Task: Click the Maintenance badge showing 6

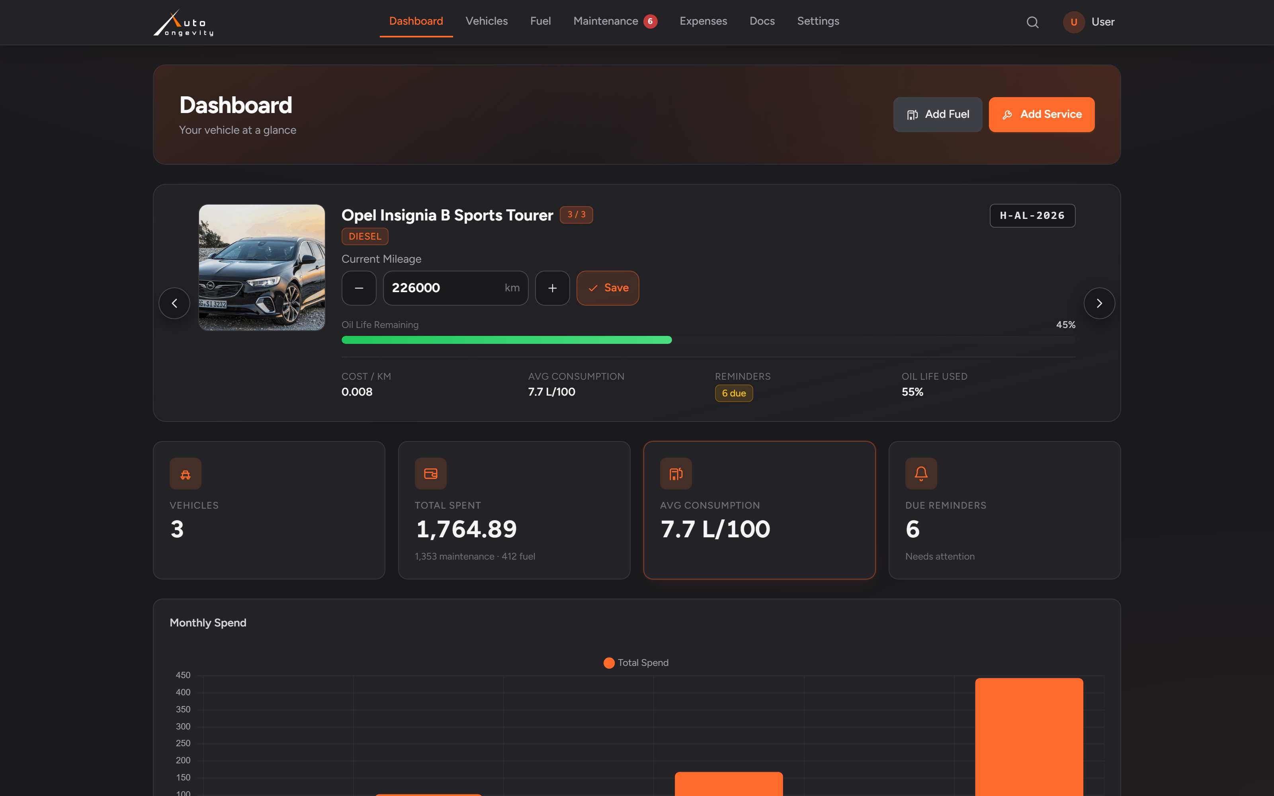Action: pyautogui.click(x=650, y=21)
